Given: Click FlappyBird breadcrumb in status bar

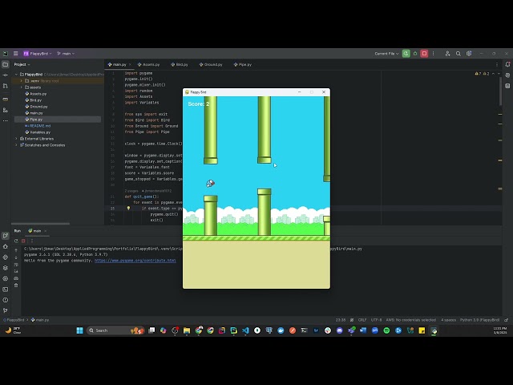Looking at the screenshot, I should (x=14, y=320).
